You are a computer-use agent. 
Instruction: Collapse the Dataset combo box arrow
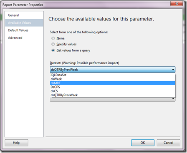tap(173, 70)
